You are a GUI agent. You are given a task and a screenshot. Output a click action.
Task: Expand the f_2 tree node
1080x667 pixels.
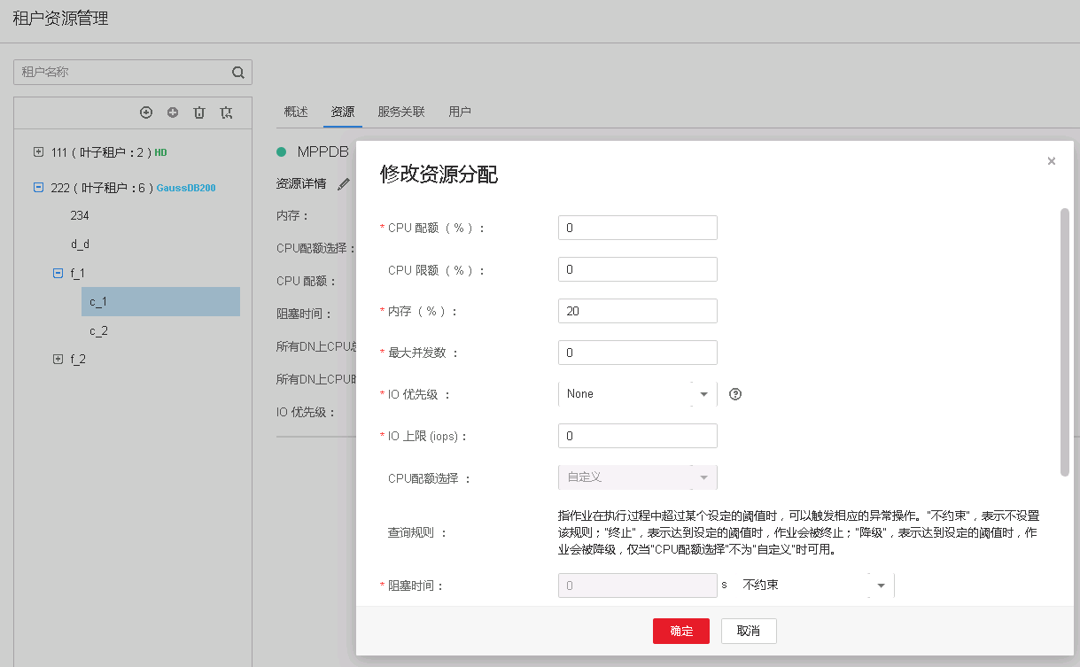(58, 359)
